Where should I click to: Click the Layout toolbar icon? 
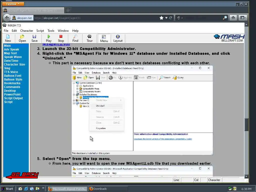pyautogui.click(x=118, y=38)
